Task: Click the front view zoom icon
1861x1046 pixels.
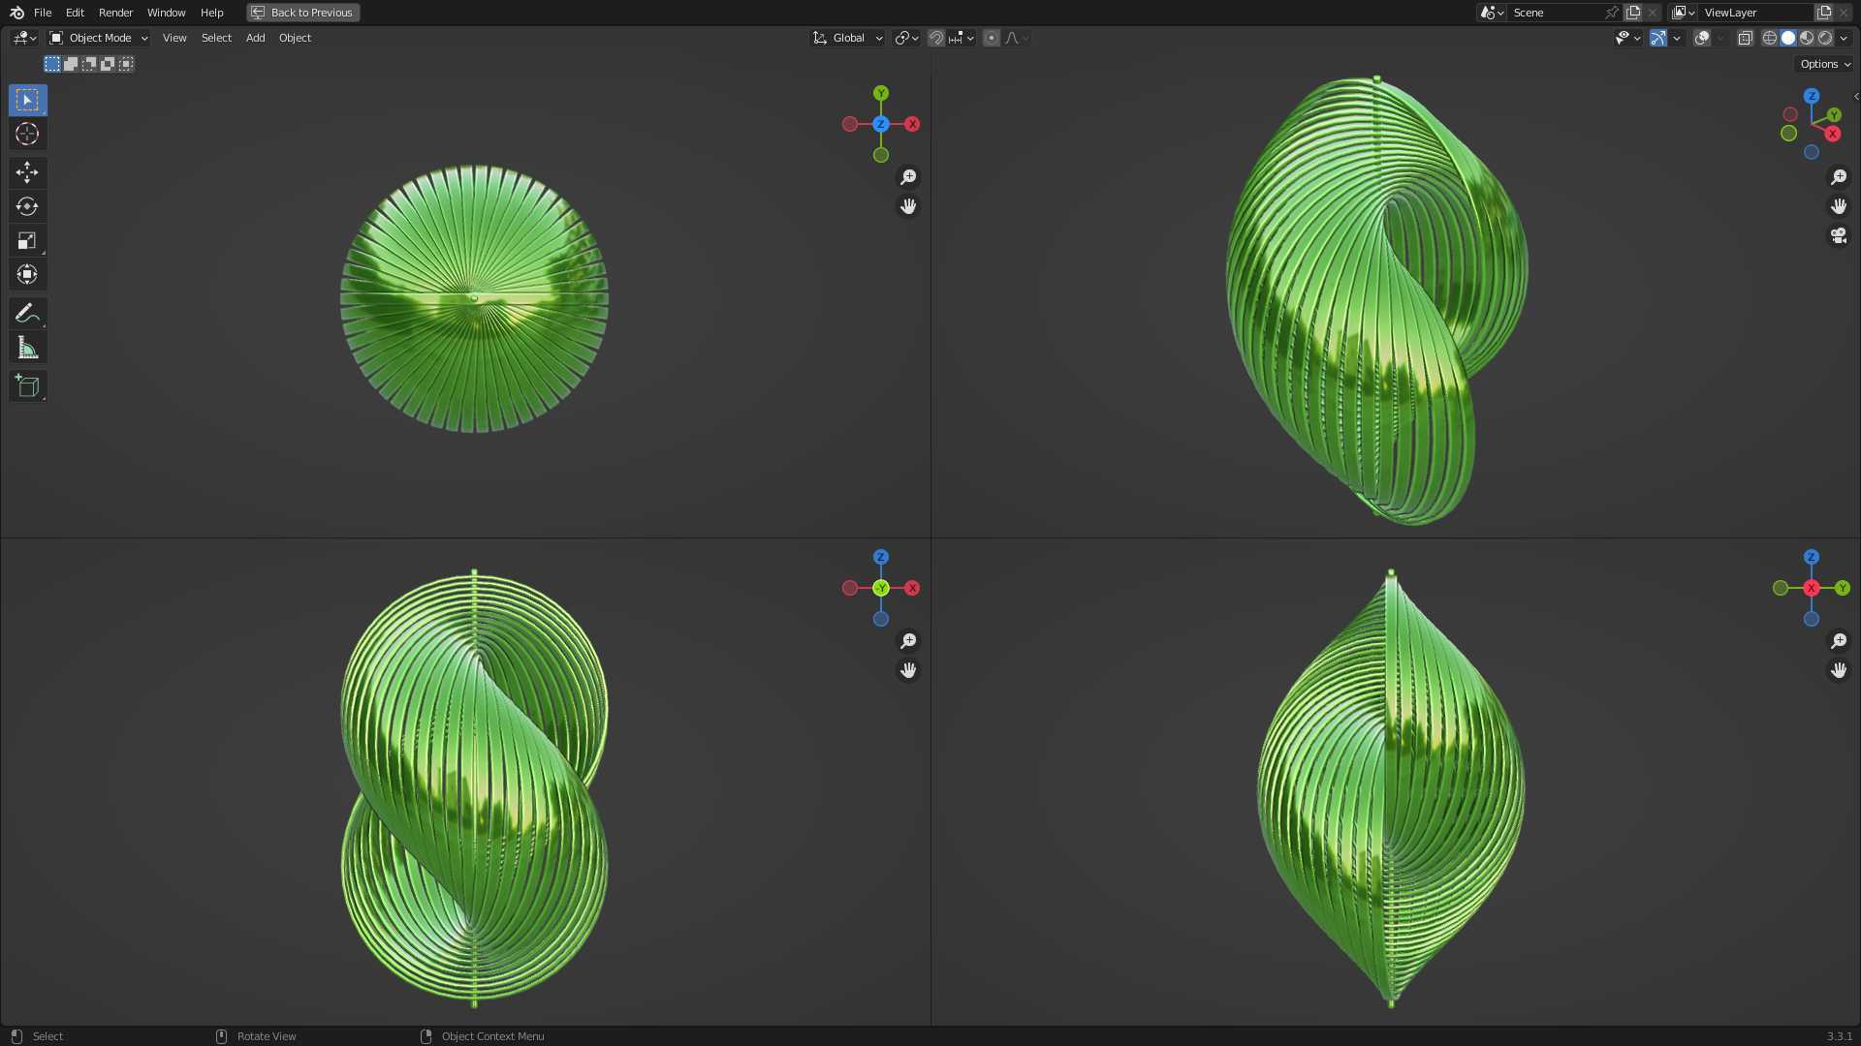Action: (908, 641)
